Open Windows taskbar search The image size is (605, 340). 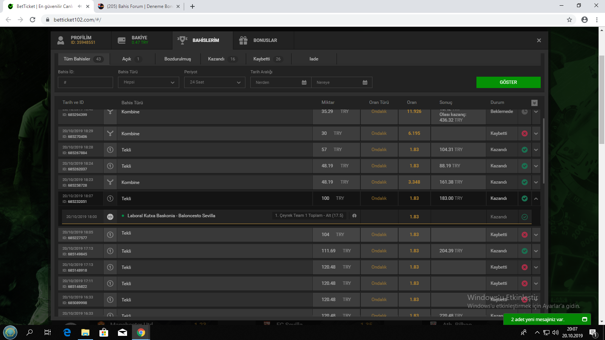pyautogui.click(x=29, y=332)
